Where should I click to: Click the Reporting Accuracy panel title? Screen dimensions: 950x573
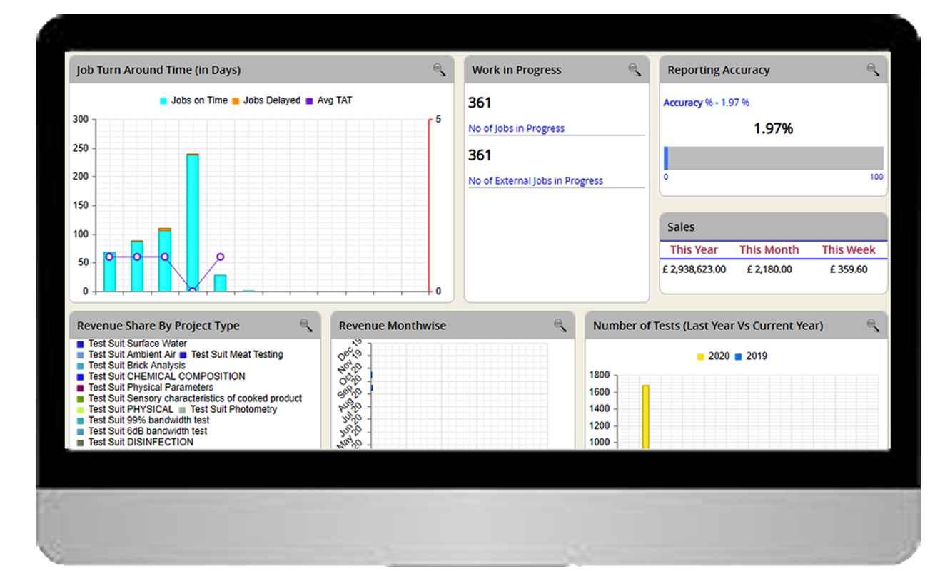(719, 70)
